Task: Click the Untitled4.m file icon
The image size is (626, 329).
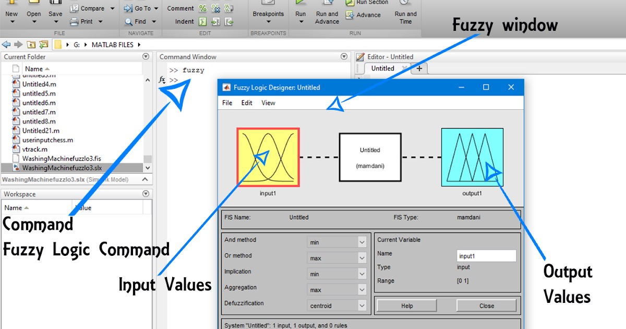Action: (x=16, y=84)
